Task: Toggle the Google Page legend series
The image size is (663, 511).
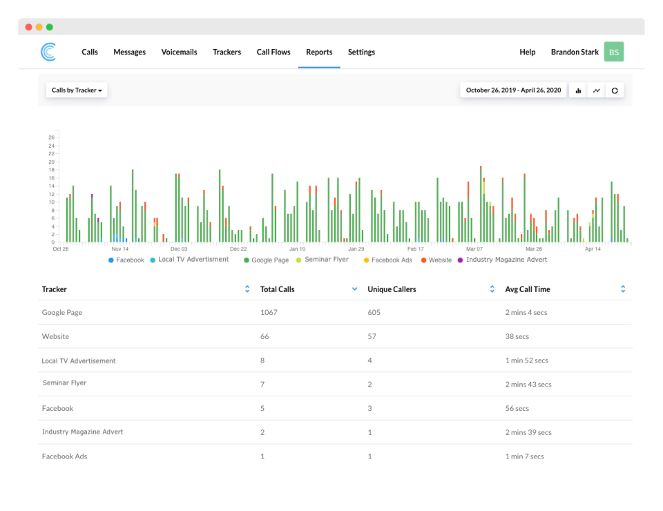Action: tap(267, 260)
